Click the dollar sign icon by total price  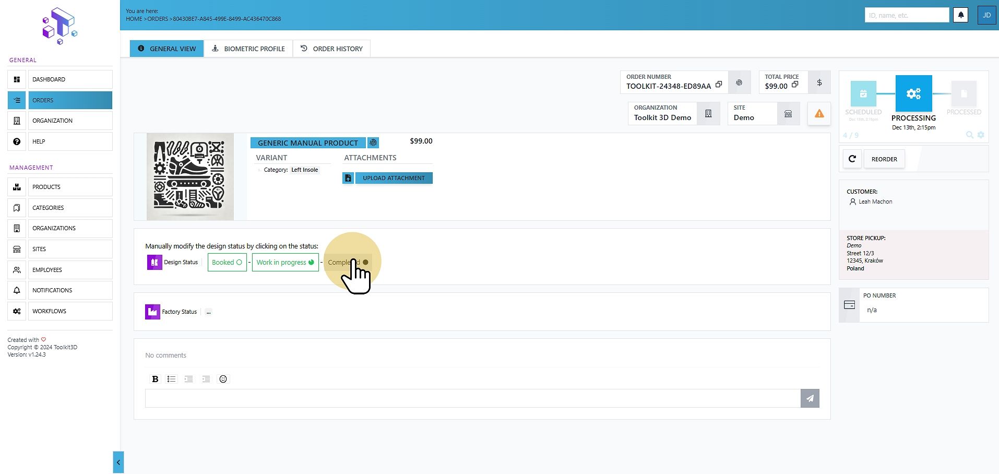tap(819, 82)
